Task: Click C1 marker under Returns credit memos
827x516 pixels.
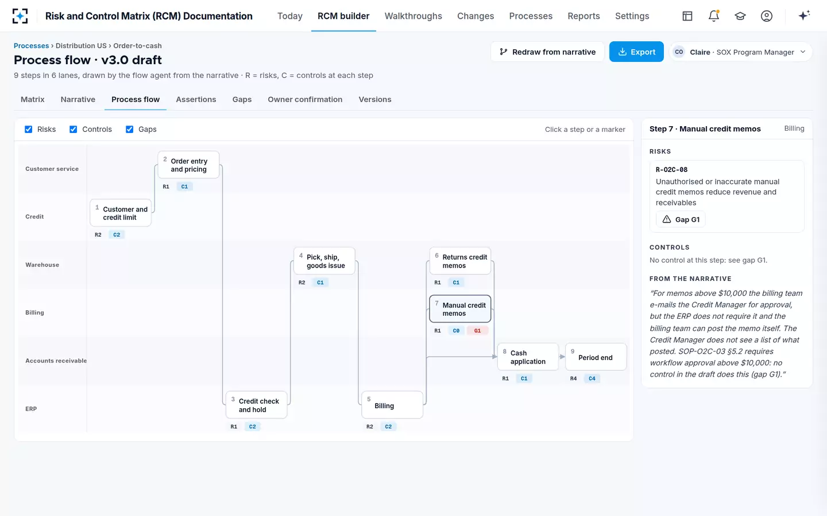Action: click(456, 283)
